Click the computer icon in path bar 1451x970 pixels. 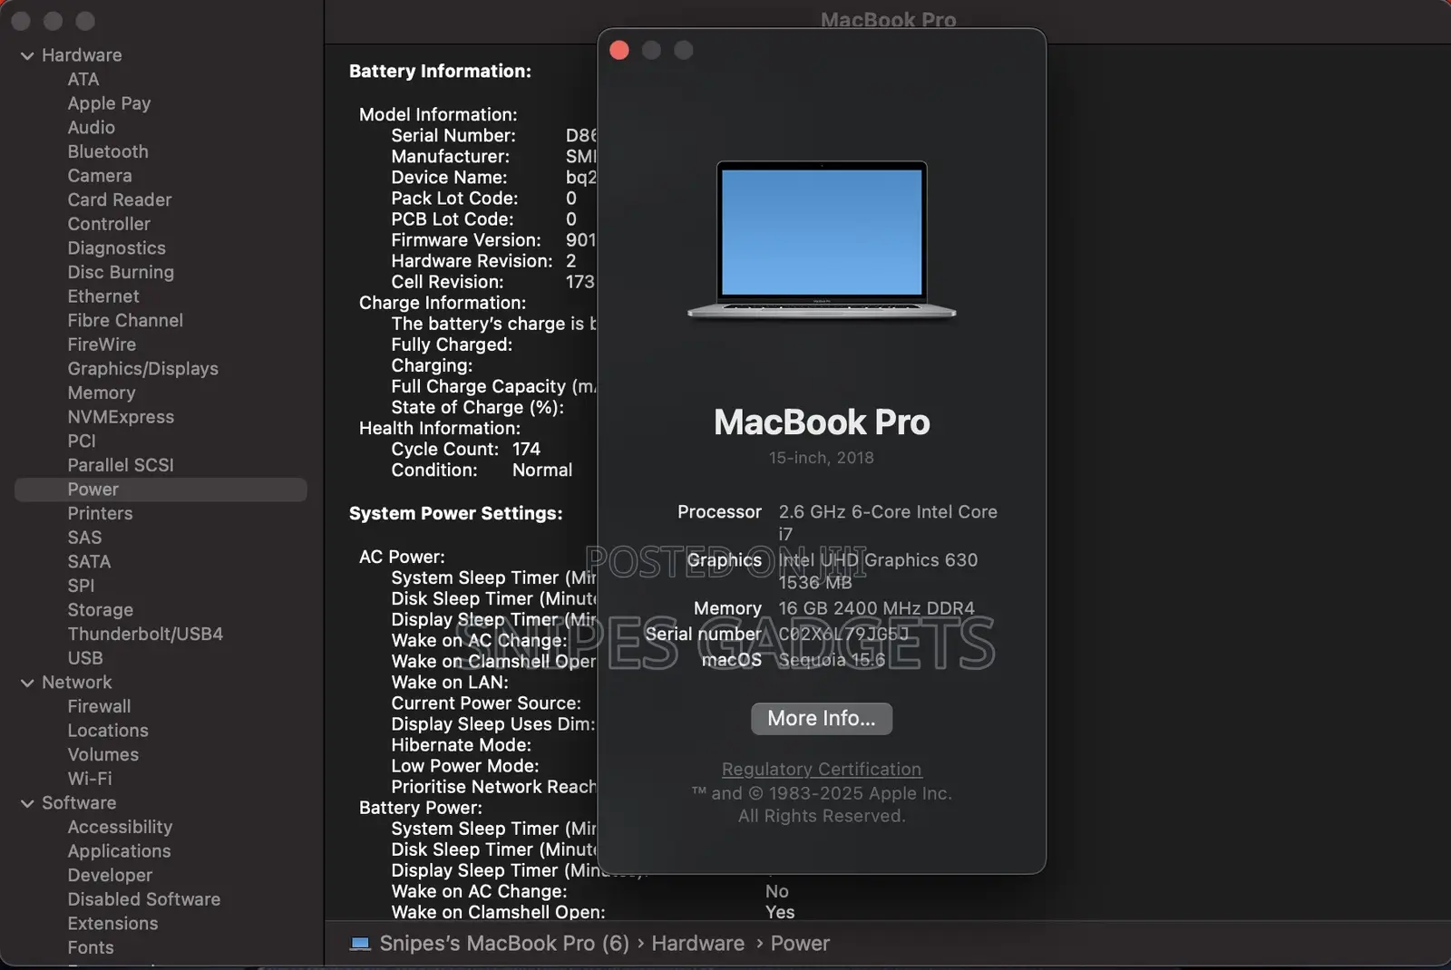360,944
